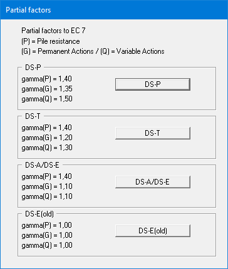Click the 'Partial factors to EC 7' heading

53,31
